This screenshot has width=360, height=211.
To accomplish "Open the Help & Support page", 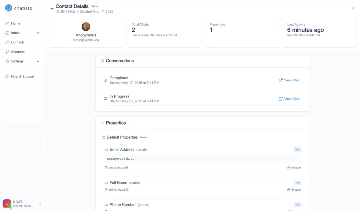I will (22, 77).
